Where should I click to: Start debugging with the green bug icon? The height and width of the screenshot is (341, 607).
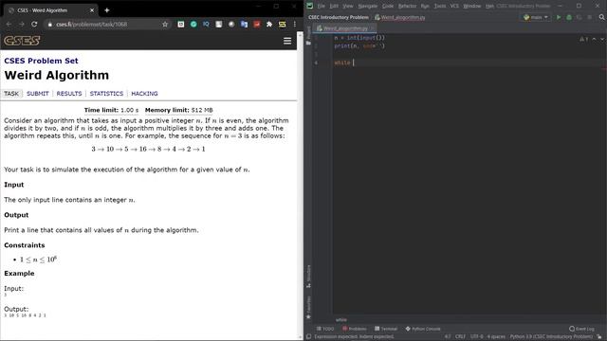click(x=569, y=17)
